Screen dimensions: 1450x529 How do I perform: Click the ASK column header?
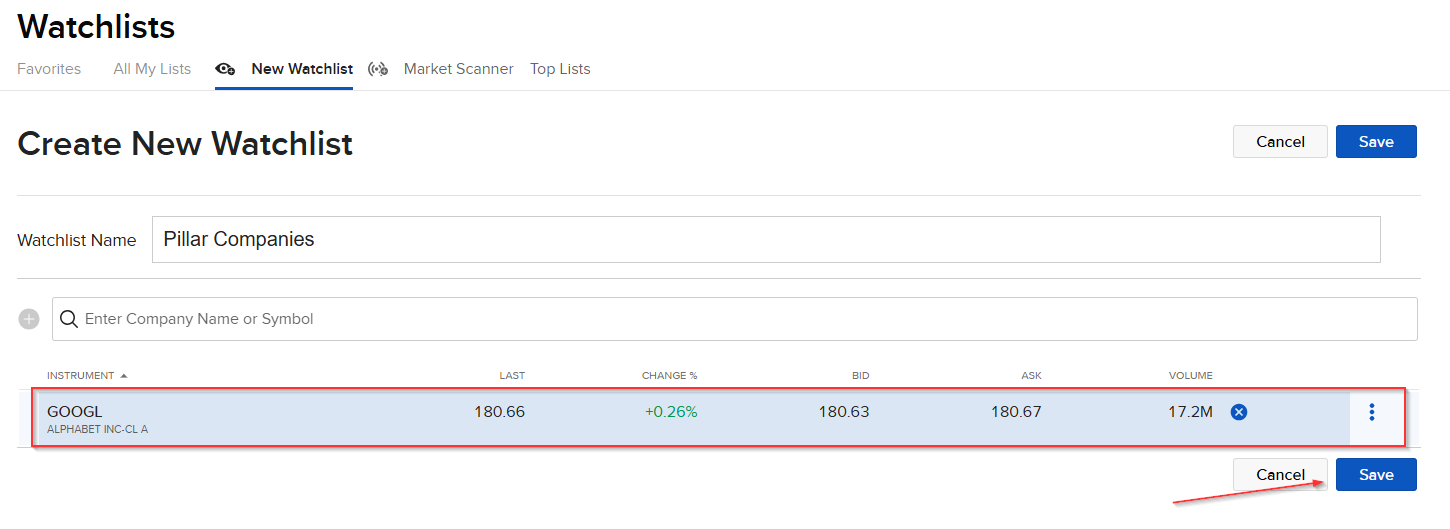pos(1032,376)
